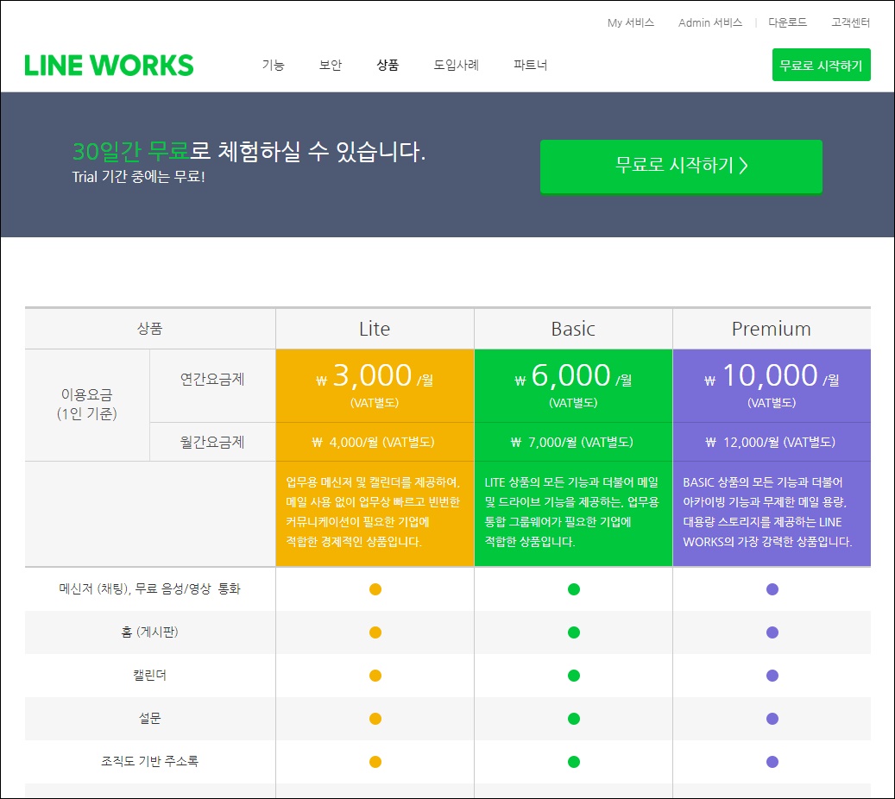Click the 연간요금제 row label
The height and width of the screenshot is (799, 895).
[x=212, y=380]
